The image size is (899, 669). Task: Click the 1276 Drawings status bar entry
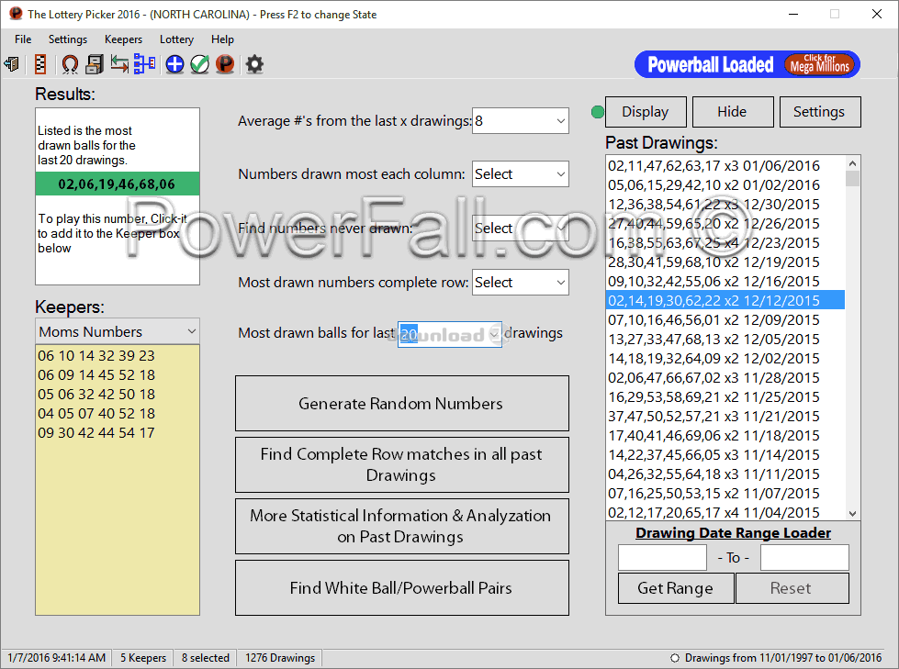tap(280, 658)
